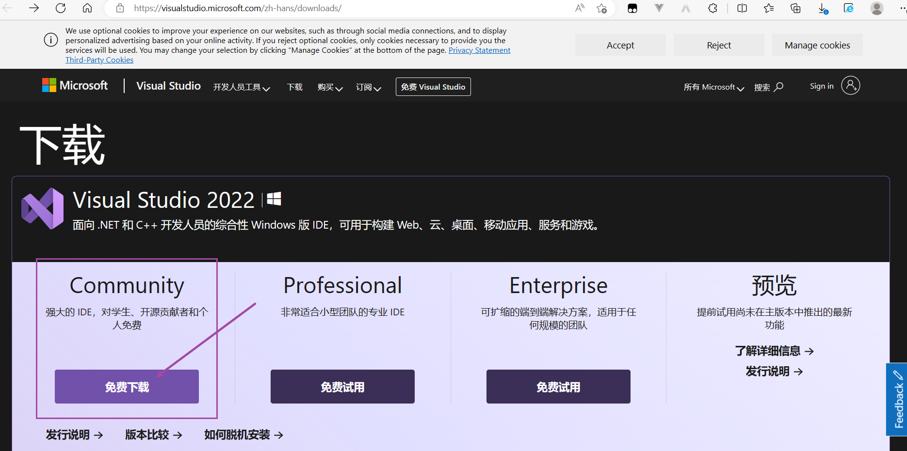The image size is (907, 451).
Task: Open the Collections icon
Action: click(x=795, y=8)
